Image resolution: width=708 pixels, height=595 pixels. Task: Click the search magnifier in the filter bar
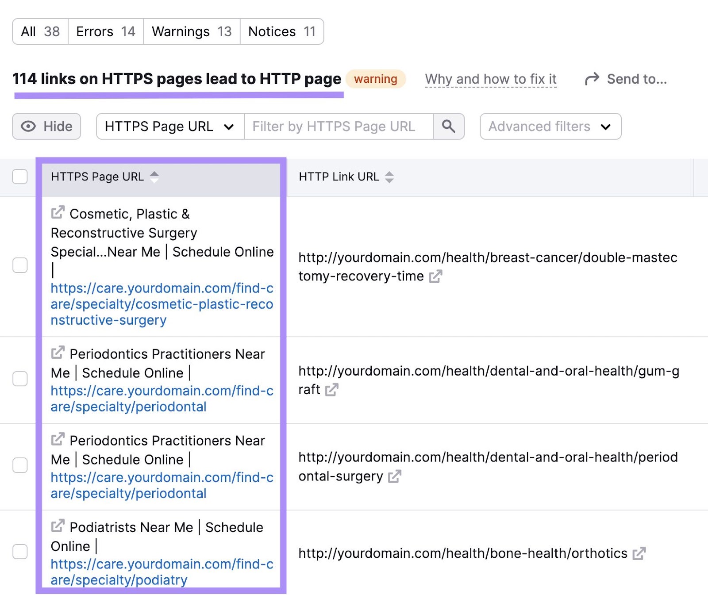pyautogui.click(x=449, y=127)
